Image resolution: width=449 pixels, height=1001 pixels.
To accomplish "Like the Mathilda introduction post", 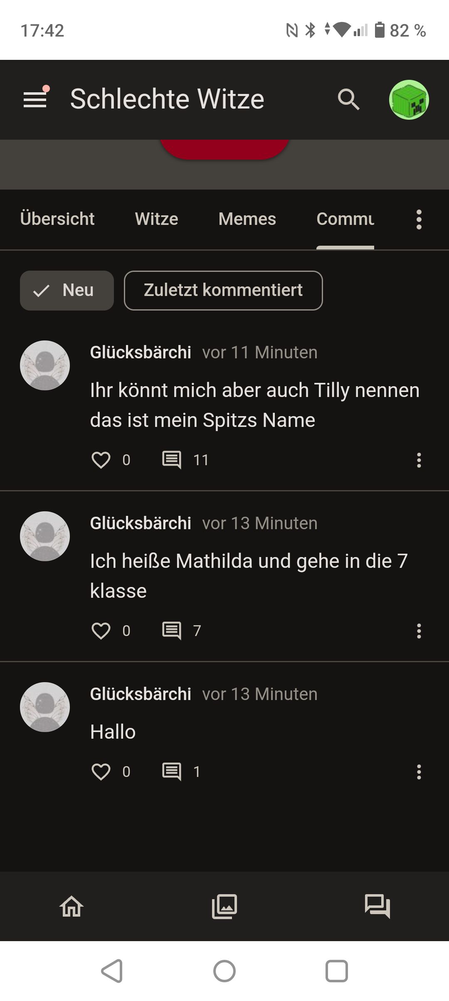I will click(x=101, y=631).
